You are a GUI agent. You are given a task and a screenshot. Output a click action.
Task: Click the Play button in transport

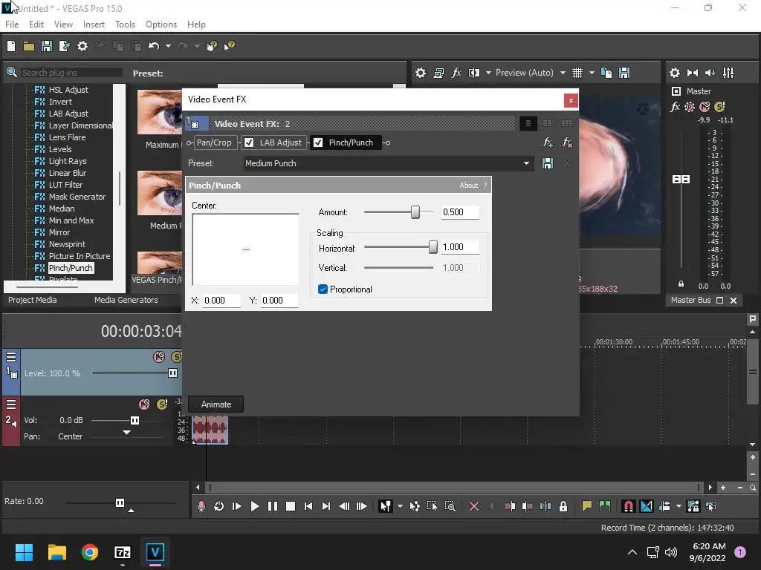[x=255, y=506]
